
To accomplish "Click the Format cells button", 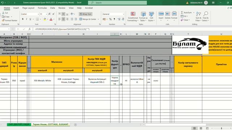I will 174,16.
